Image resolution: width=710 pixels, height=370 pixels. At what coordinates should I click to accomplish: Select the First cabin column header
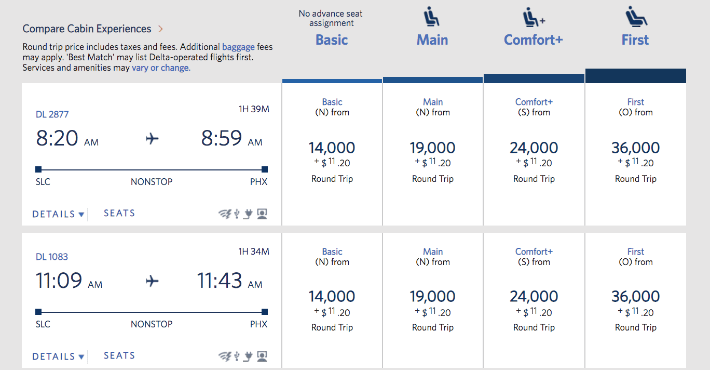[635, 40]
